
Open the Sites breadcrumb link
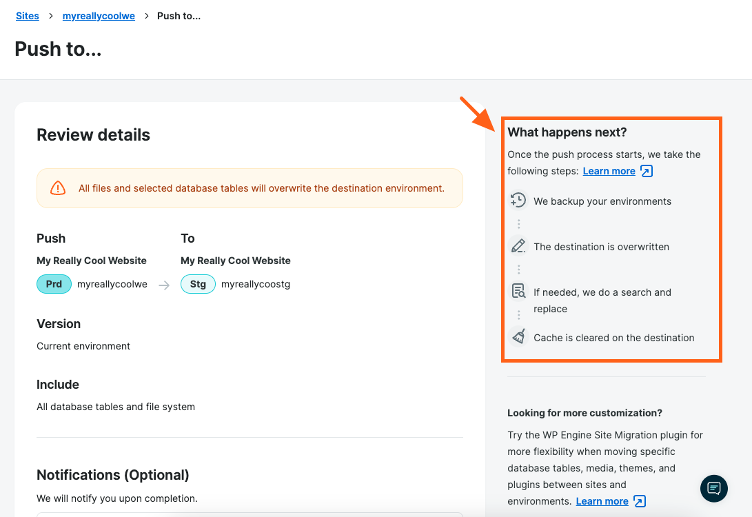28,16
